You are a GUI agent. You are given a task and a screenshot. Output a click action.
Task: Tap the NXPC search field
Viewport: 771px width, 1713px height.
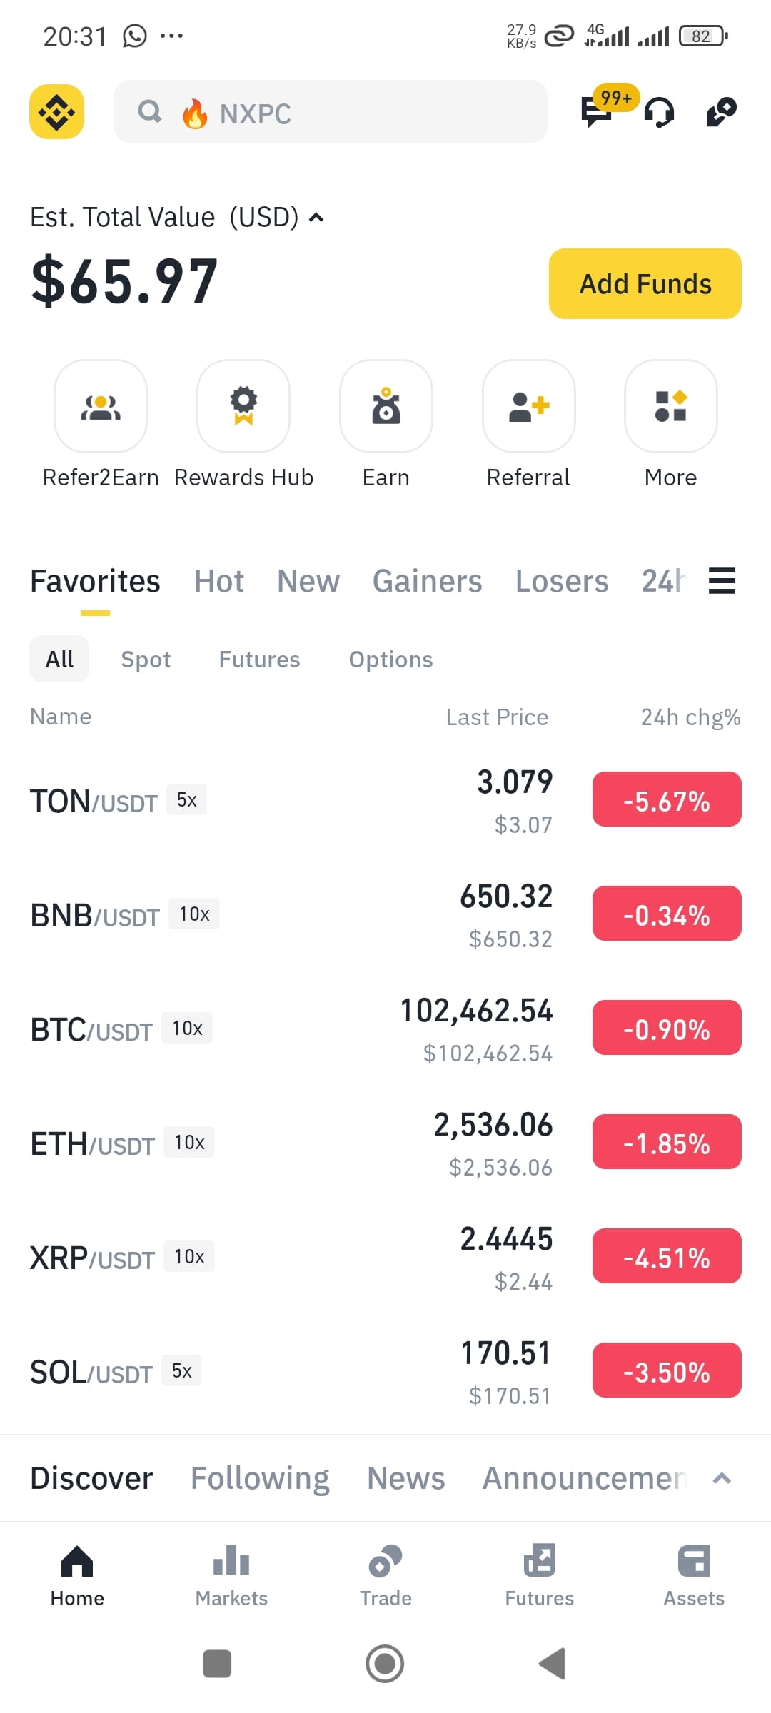click(x=331, y=111)
